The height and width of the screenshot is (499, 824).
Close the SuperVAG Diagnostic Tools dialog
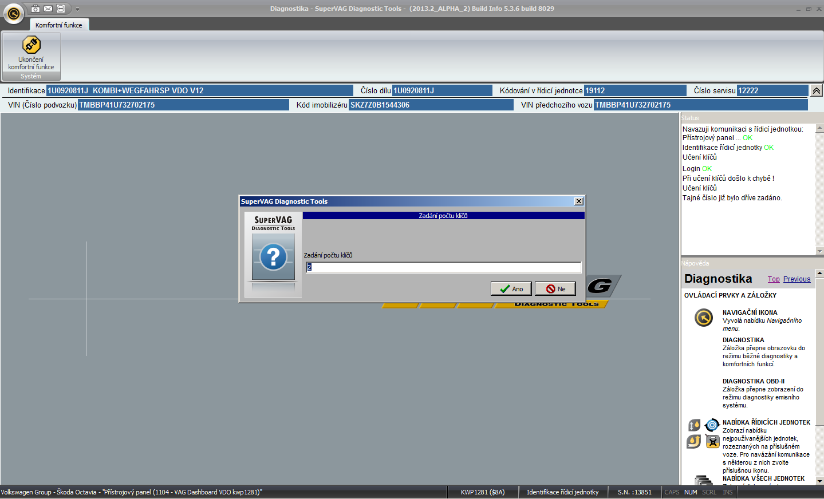[579, 201]
